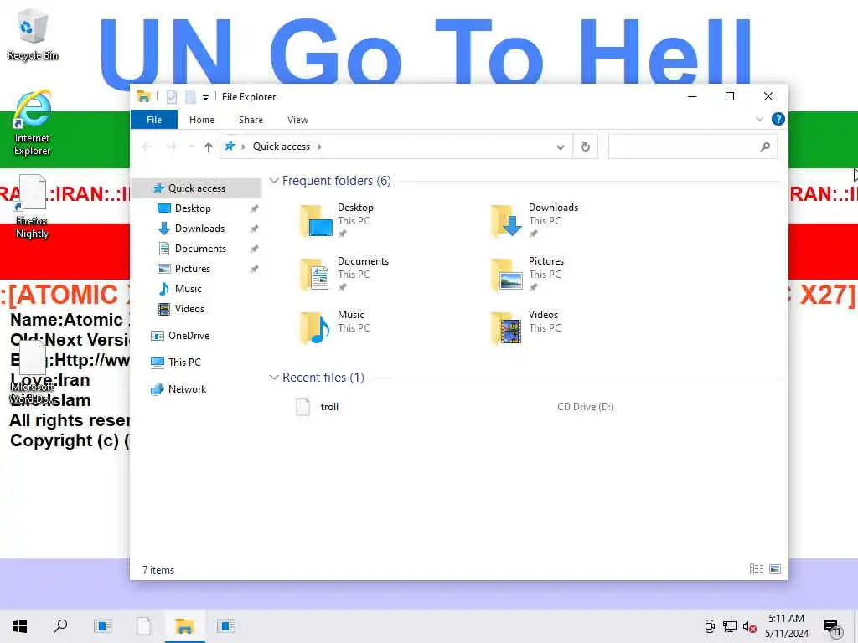Open This PC in the navigation pane
This screenshot has width=858, height=643.
tap(184, 362)
